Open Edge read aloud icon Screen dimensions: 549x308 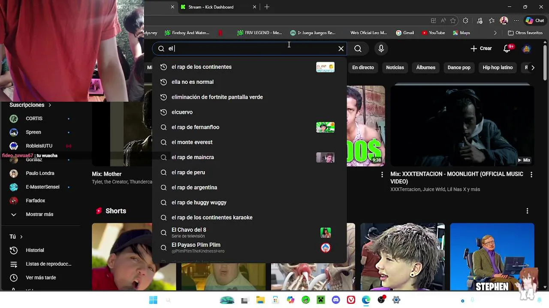point(443,21)
